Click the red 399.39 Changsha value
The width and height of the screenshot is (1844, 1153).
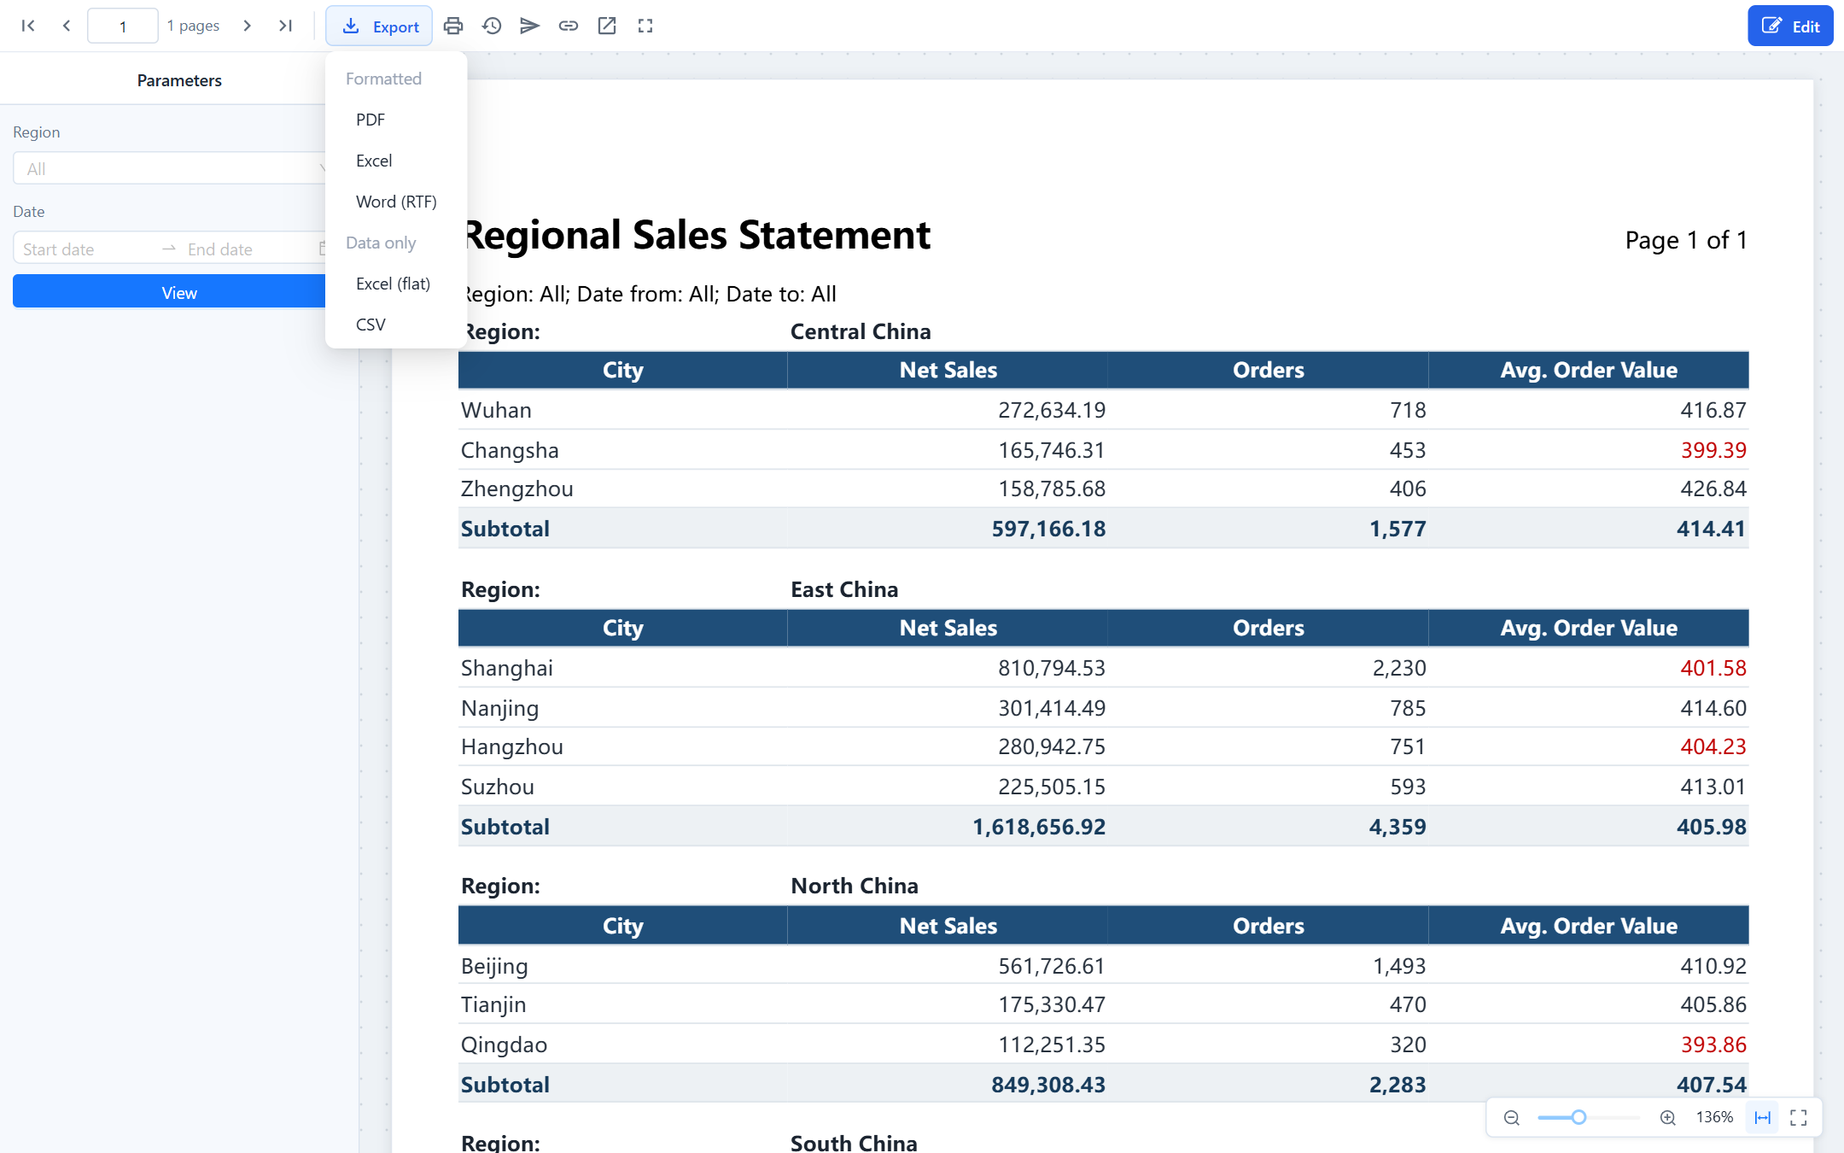pyautogui.click(x=1713, y=450)
